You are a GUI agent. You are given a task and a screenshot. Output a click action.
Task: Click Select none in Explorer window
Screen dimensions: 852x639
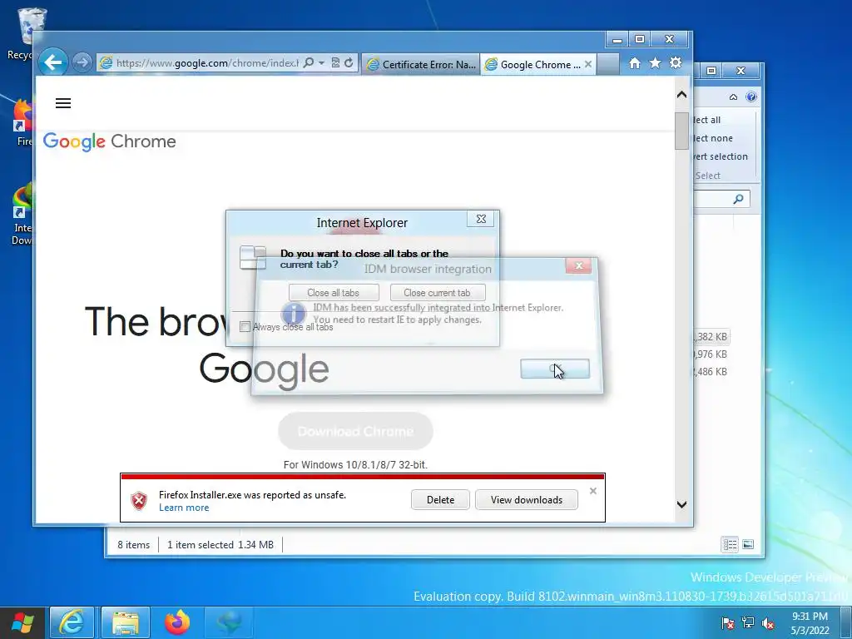(x=713, y=139)
